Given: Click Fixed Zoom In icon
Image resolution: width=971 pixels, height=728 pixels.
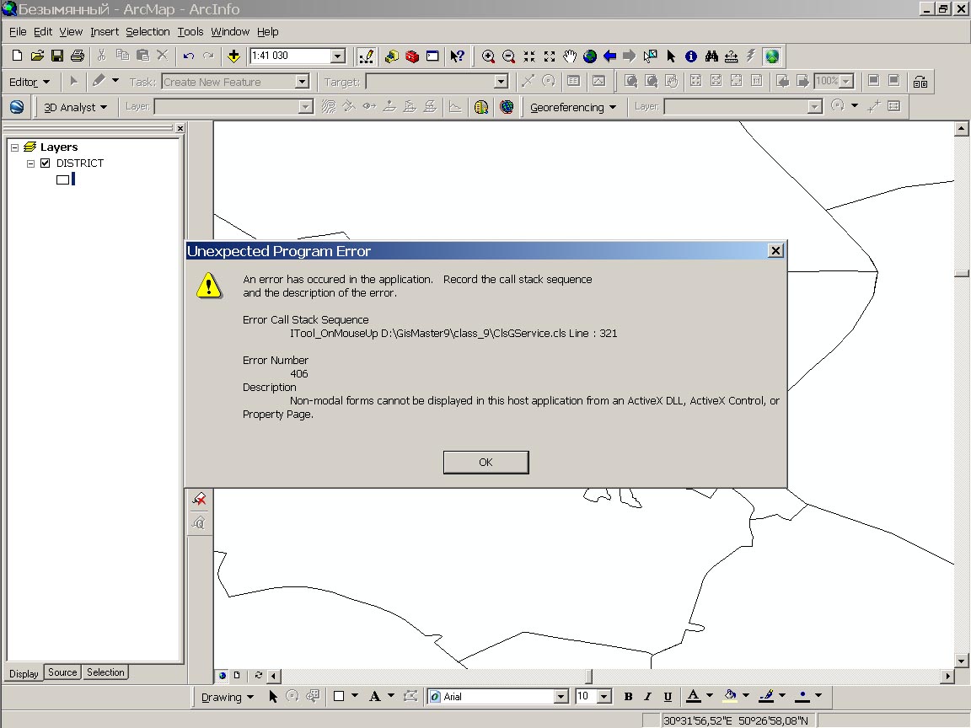Looking at the screenshot, I should point(528,56).
